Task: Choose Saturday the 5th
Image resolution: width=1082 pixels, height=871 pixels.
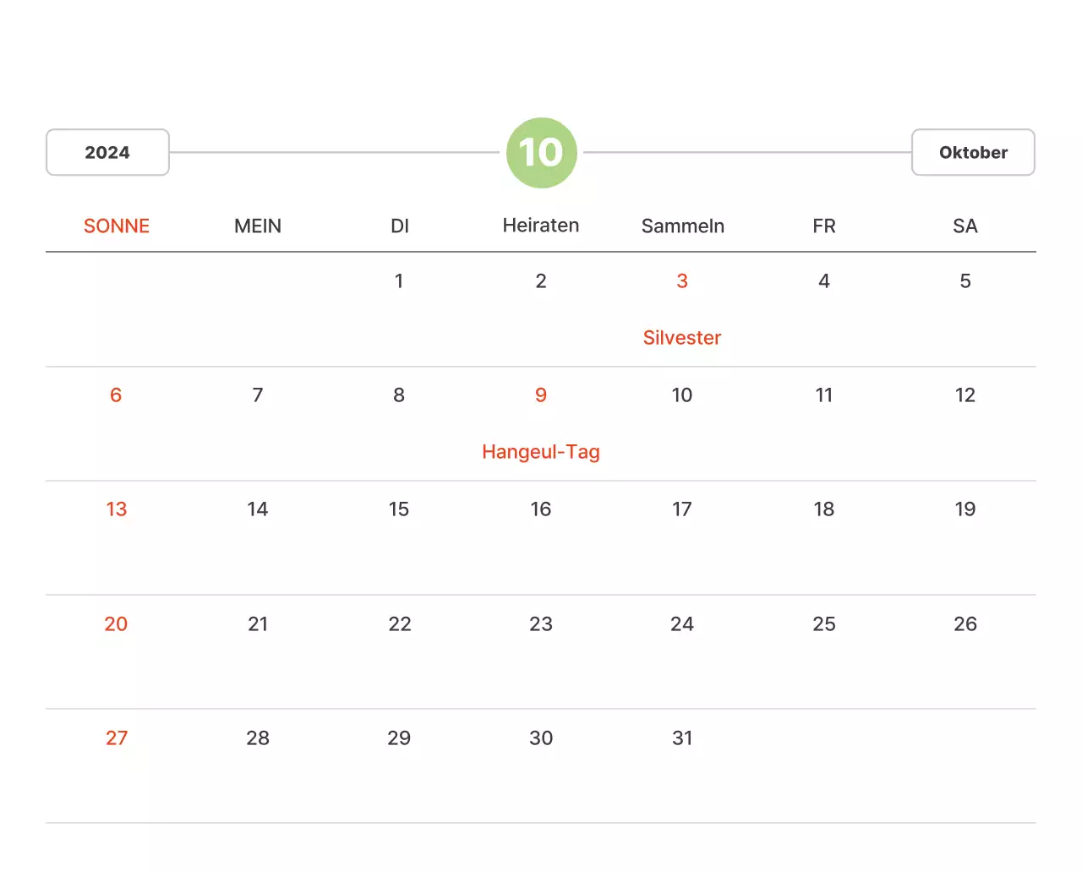Action: coord(965,281)
